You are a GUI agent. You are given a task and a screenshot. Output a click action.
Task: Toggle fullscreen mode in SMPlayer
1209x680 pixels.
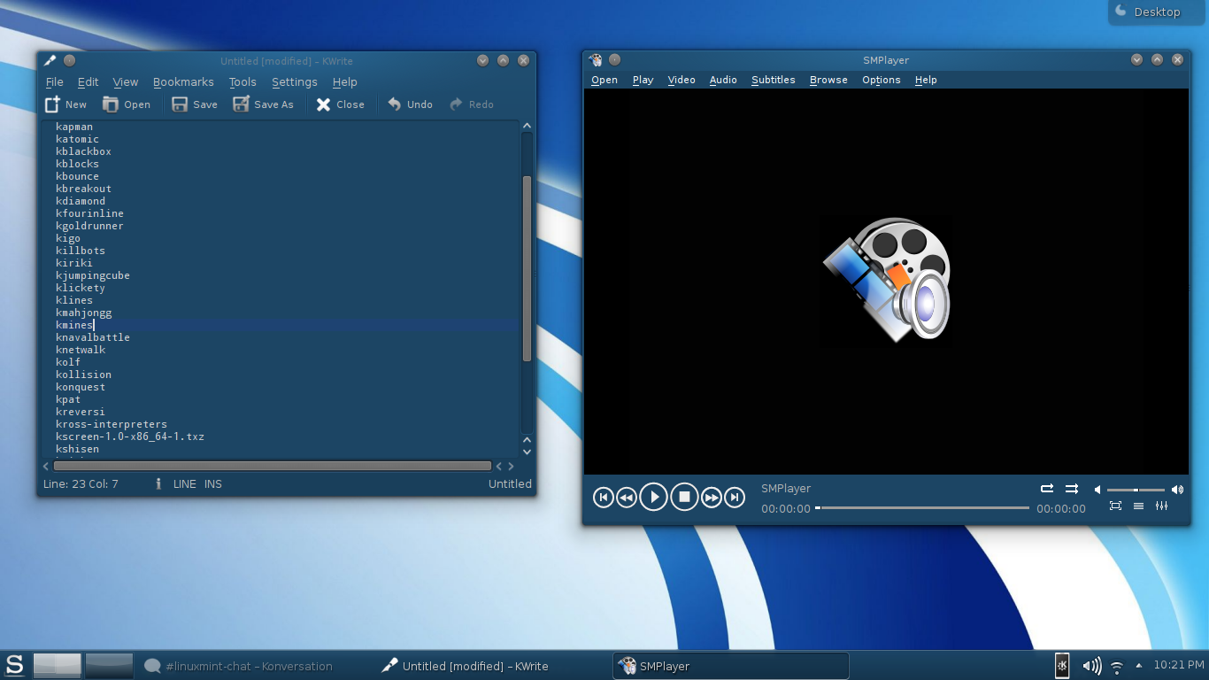click(x=1115, y=506)
